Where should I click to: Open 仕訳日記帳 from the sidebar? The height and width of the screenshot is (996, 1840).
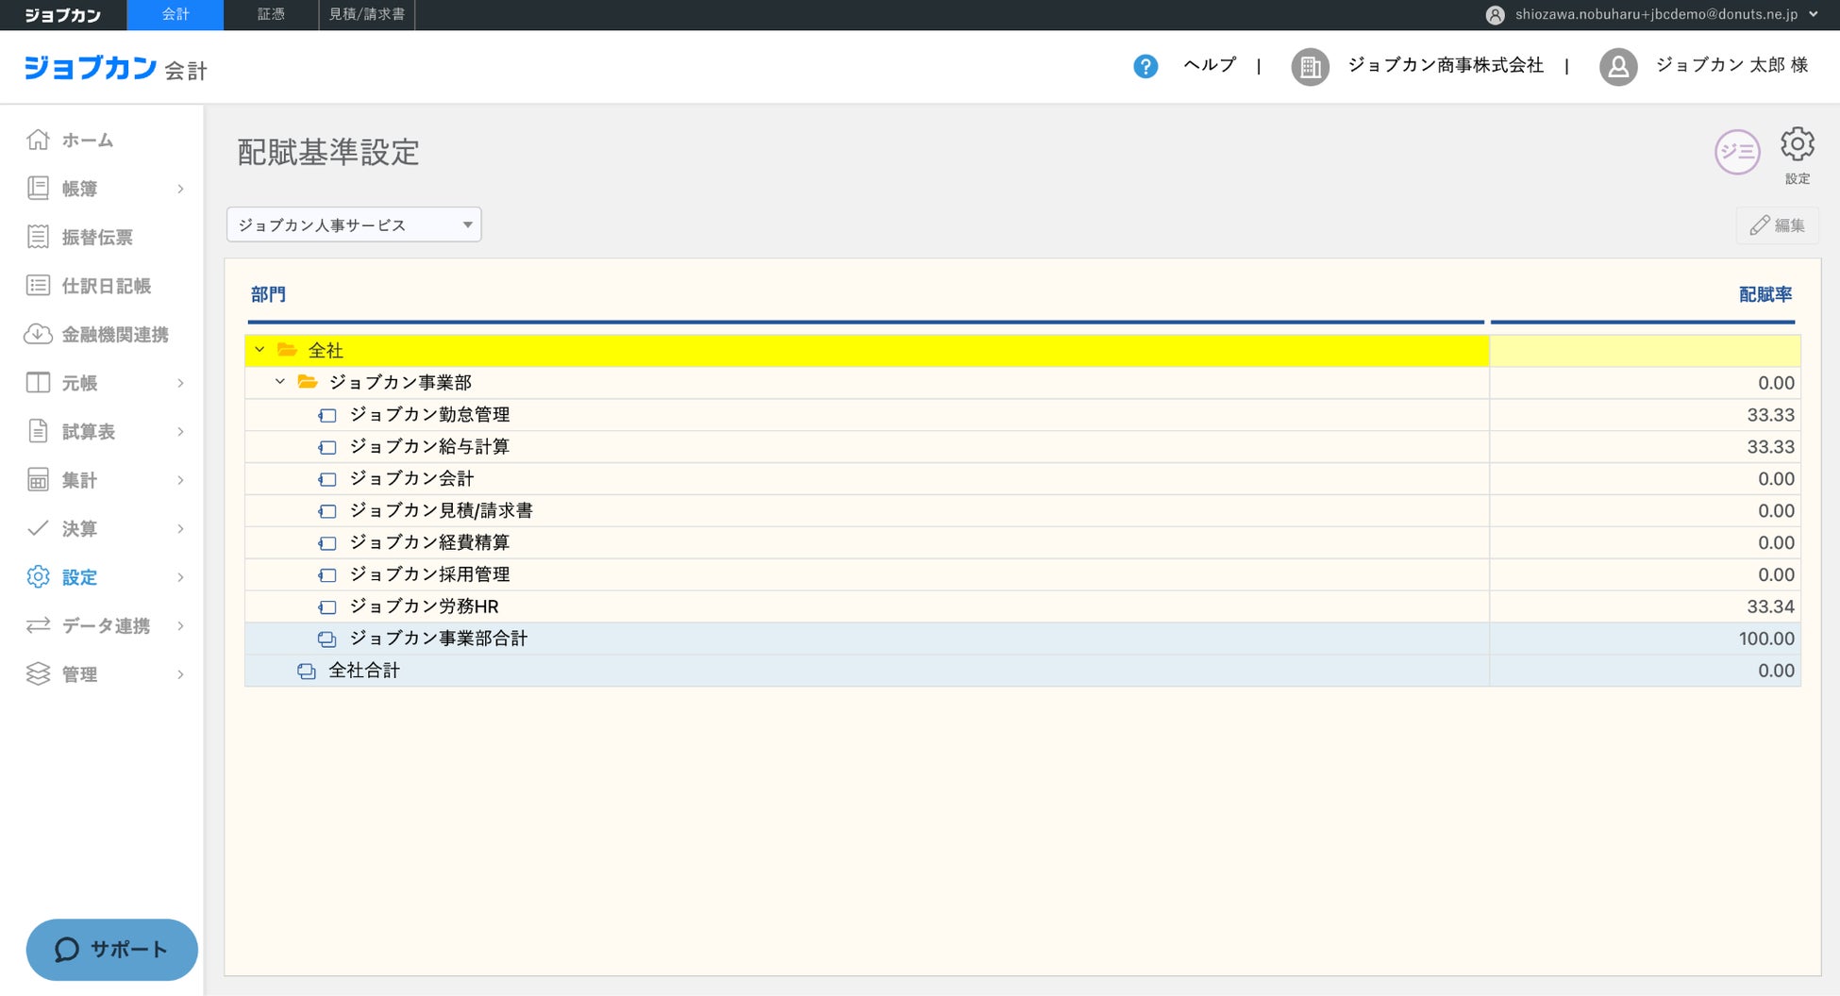tap(107, 286)
